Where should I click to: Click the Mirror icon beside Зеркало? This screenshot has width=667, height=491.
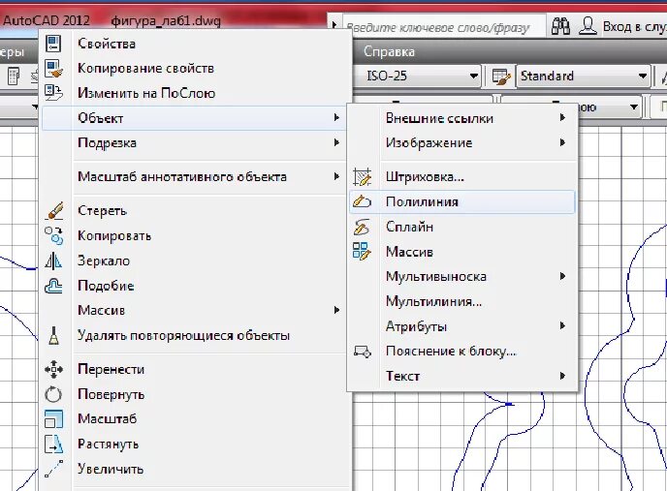coord(53,261)
